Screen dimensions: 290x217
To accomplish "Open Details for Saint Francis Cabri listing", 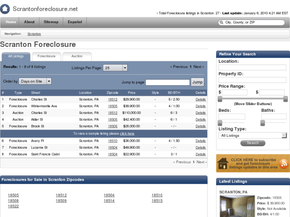I will 201,154.
